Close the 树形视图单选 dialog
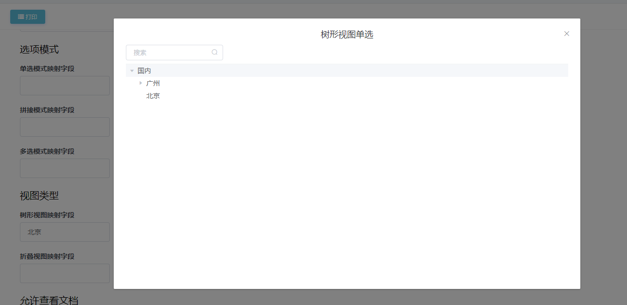 pyautogui.click(x=566, y=34)
